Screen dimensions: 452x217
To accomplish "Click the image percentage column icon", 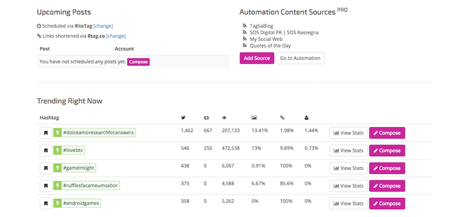I will tap(254, 118).
